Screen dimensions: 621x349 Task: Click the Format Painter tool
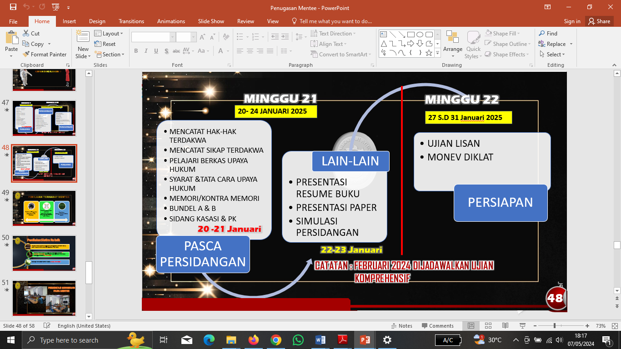(45, 55)
